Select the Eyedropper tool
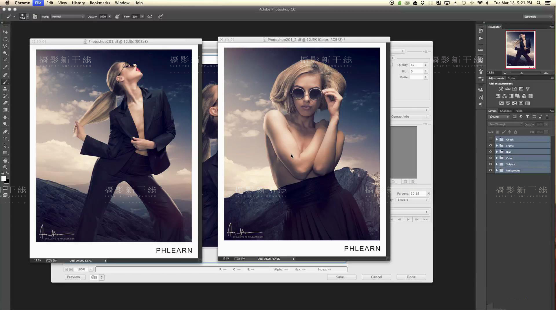556x310 pixels. 5,67
